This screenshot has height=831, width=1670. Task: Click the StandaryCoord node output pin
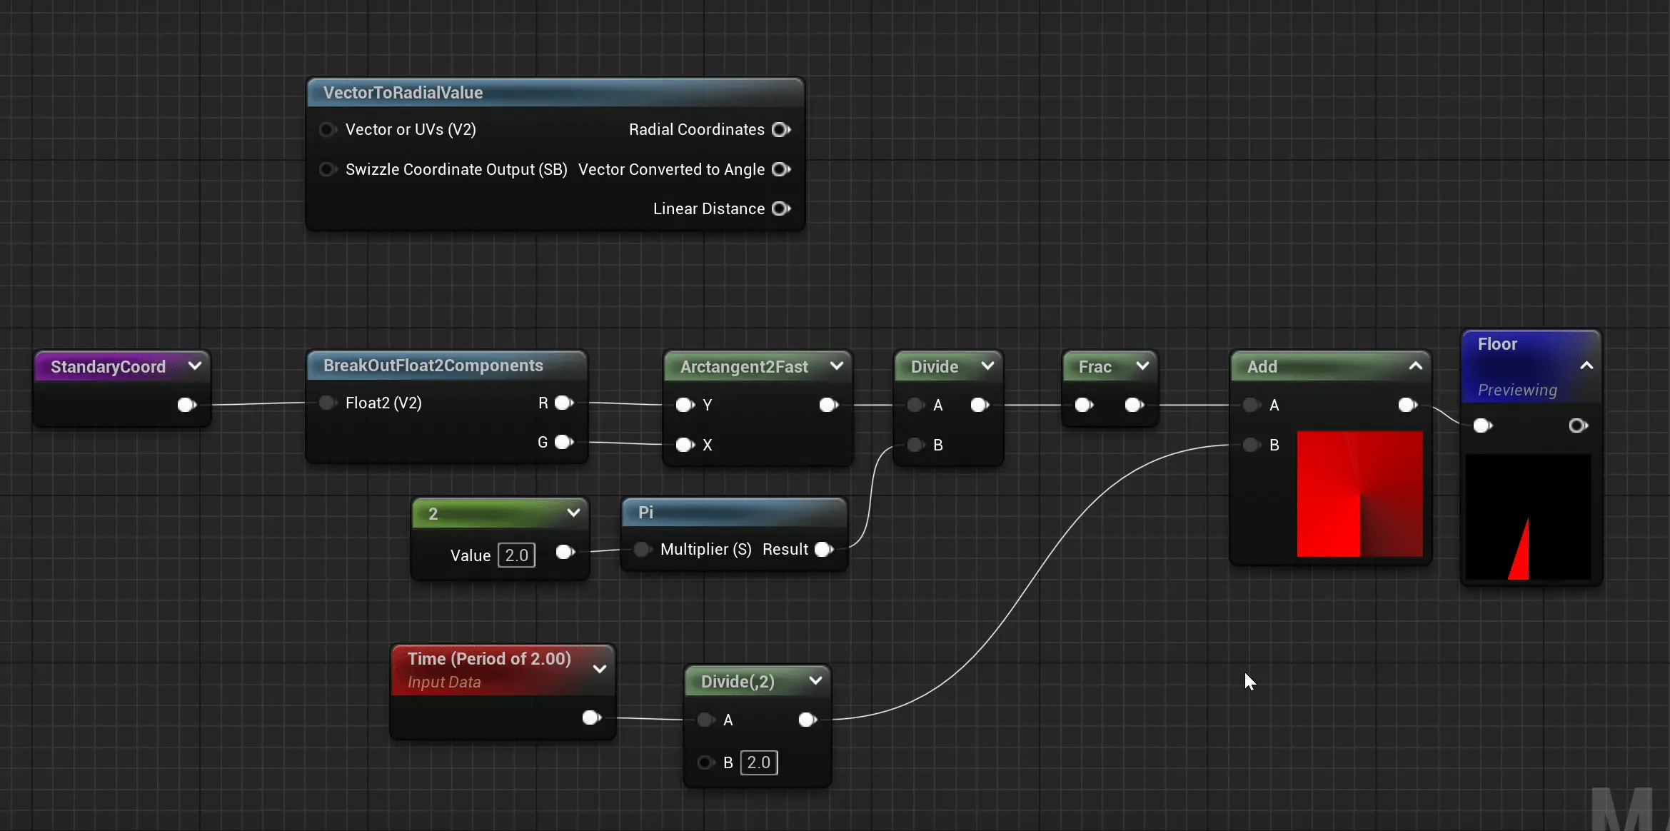pyautogui.click(x=186, y=406)
